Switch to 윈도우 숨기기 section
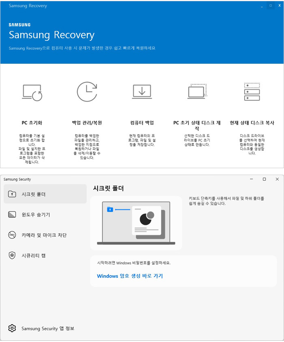284x342 pixels. pos(45,214)
